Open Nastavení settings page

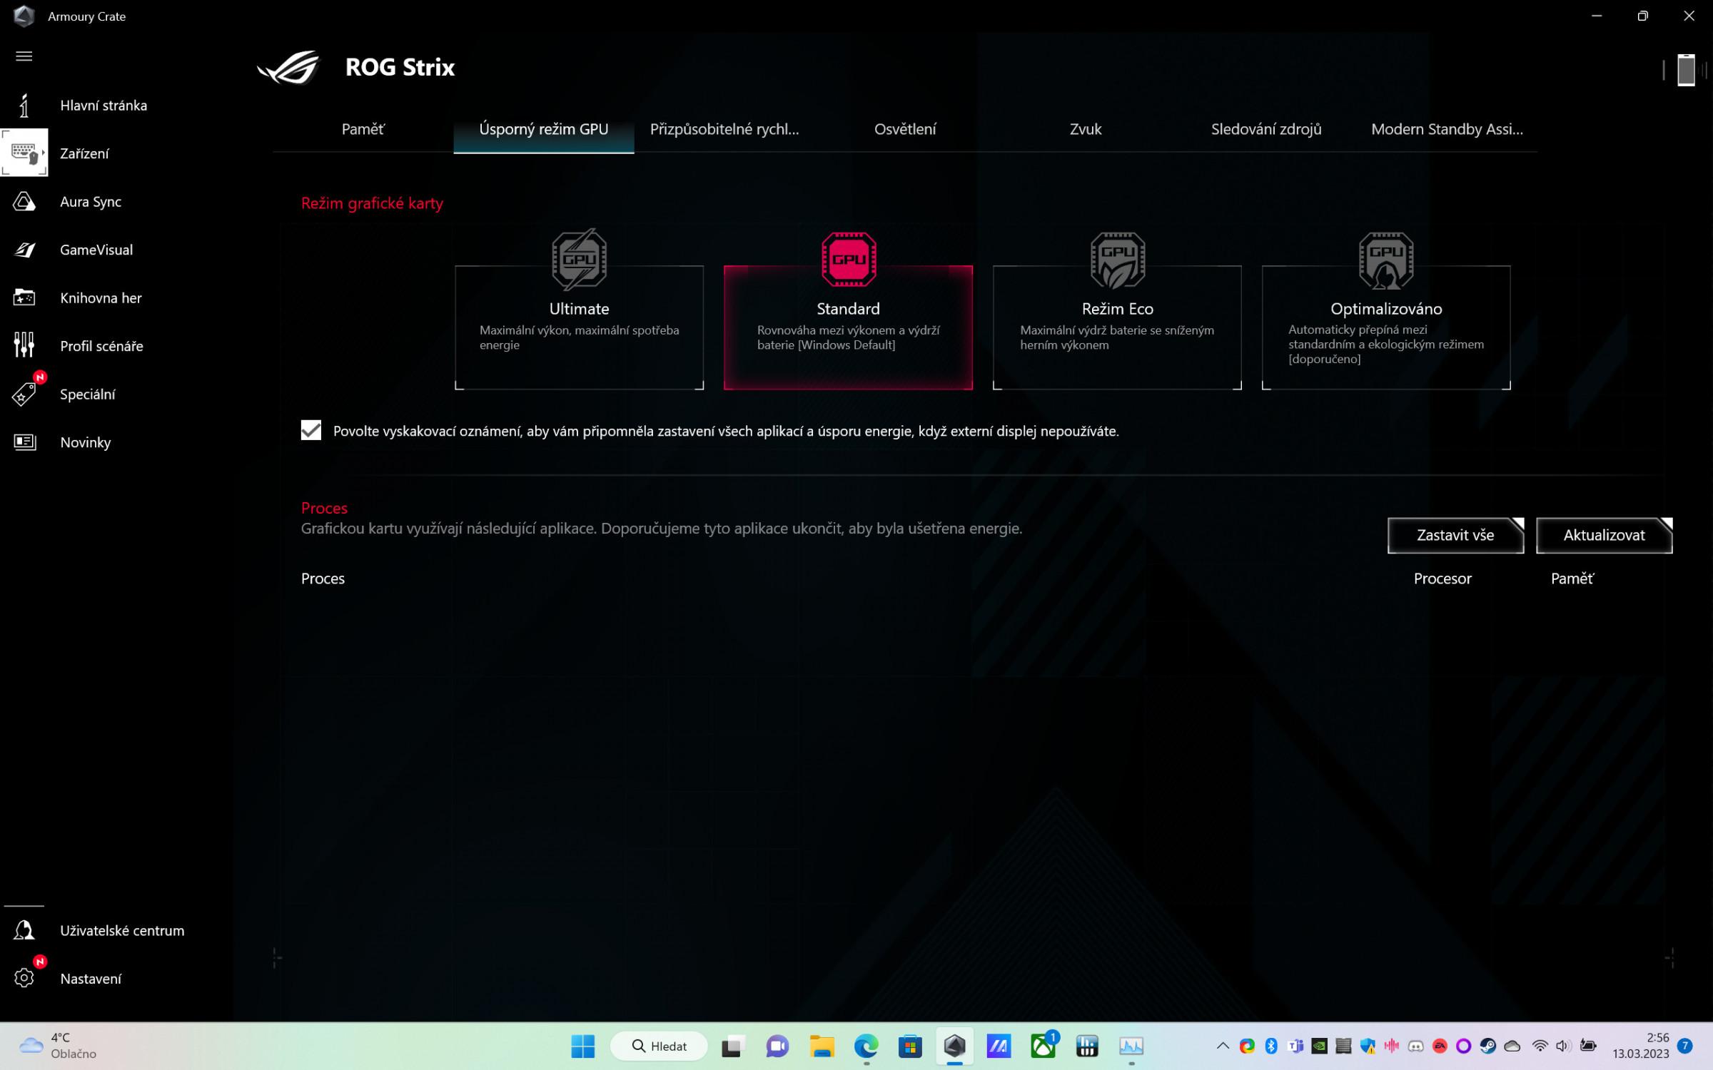91,979
